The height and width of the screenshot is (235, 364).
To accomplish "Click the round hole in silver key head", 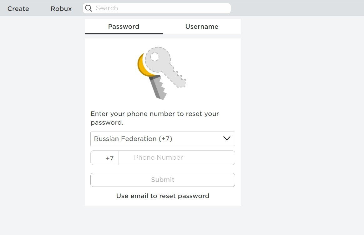I will [154, 57].
